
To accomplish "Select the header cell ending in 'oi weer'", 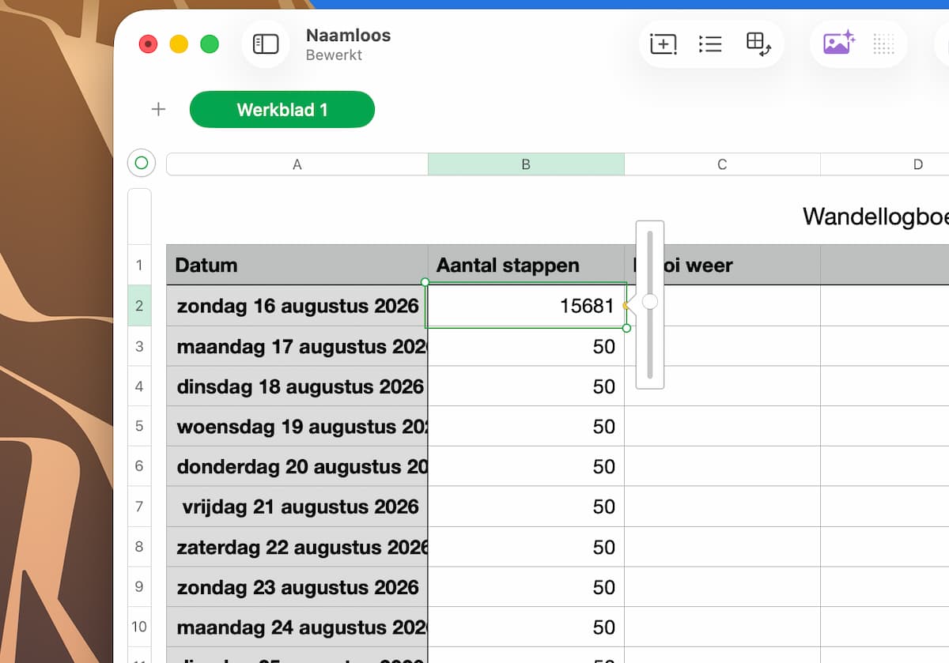I will pyautogui.click(x=722, y=265).
